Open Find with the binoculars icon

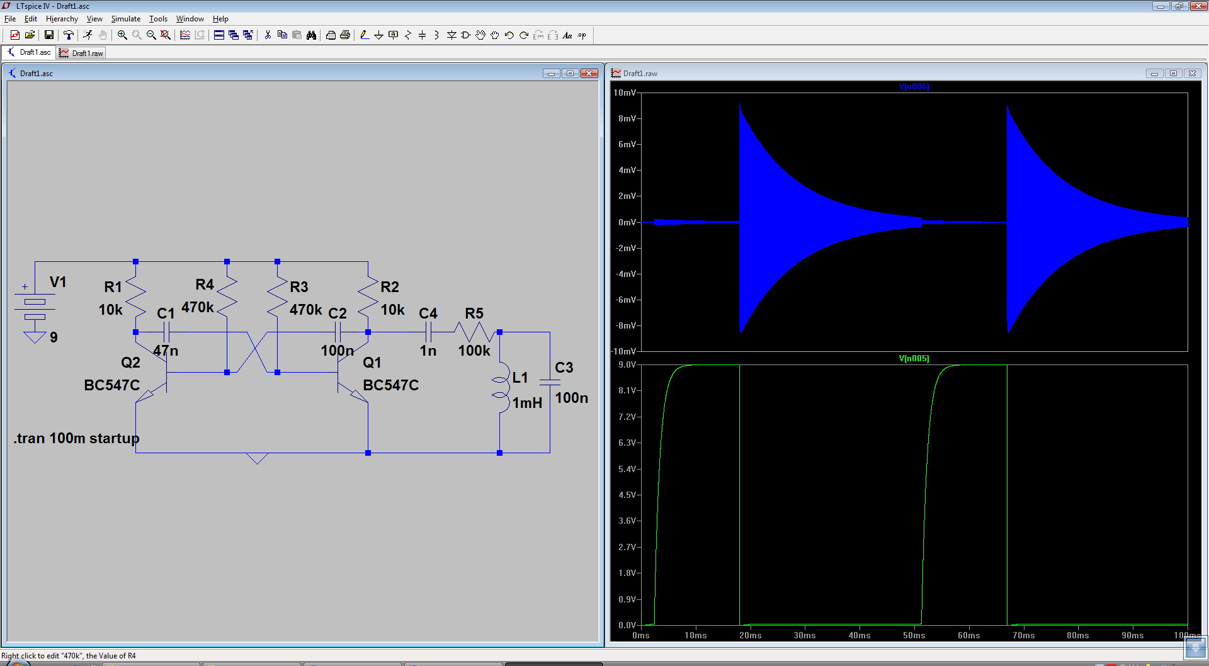(311, 35)
